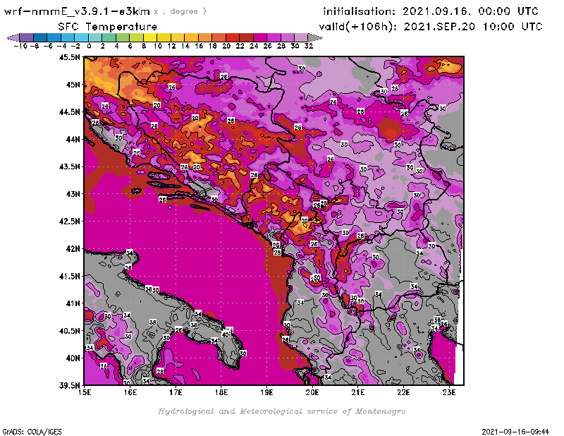Viewport: 564px width, 436px height.
Task: Click the '21E' longitude label
Action: [x=358, y=392]
